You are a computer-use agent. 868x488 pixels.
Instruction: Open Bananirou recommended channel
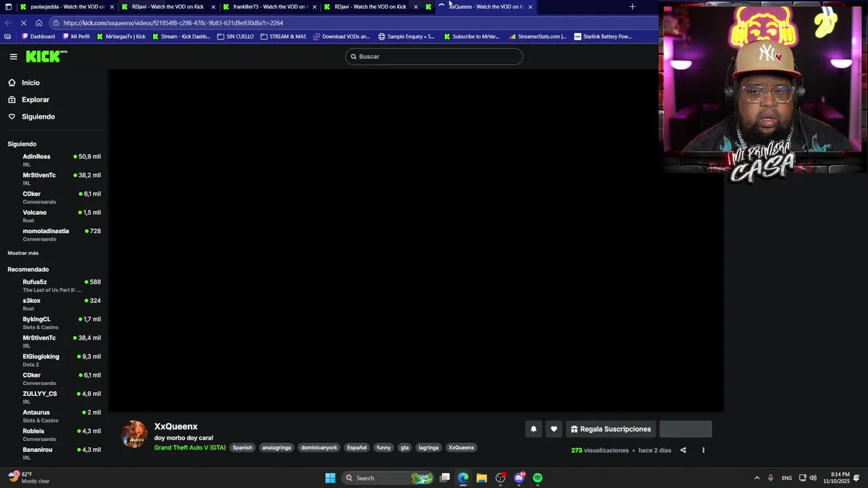[x=54, y=453]
